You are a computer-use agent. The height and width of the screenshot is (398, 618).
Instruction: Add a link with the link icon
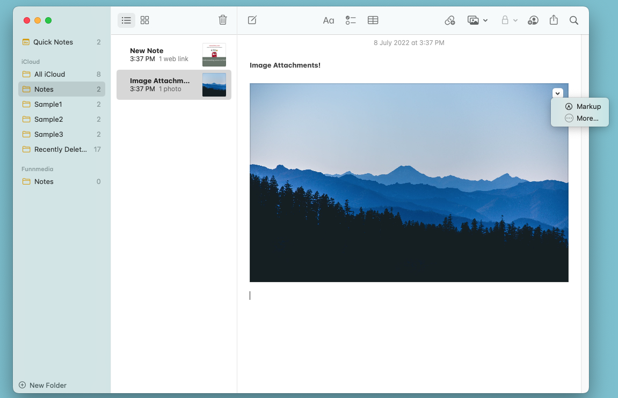450,20
